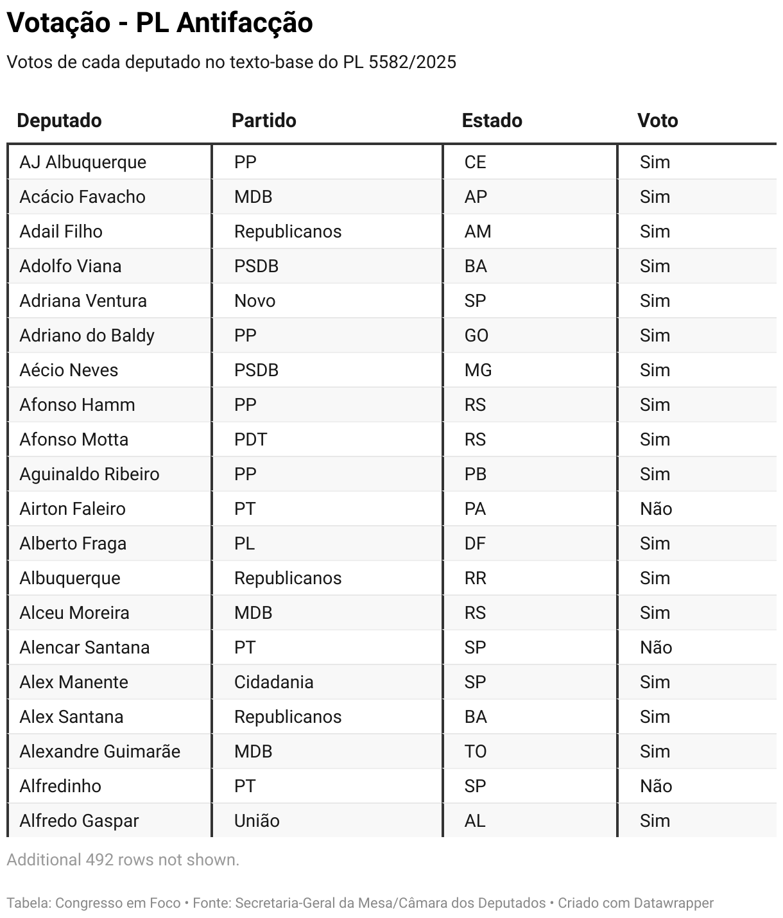
Task: Select the Adriana Ventura row name
Action: [83, 301]
